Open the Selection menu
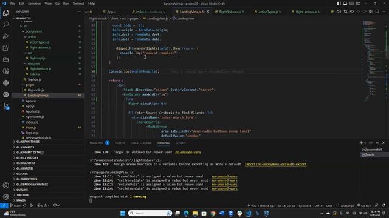Screen dimensions: 389x218 click(35, 4)
